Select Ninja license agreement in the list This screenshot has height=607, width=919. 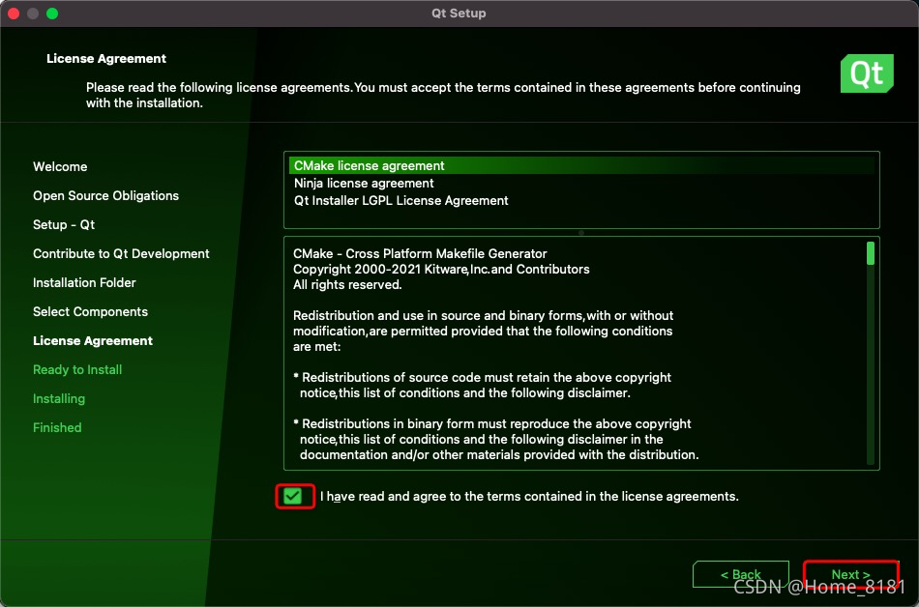(x=581, y=184)
